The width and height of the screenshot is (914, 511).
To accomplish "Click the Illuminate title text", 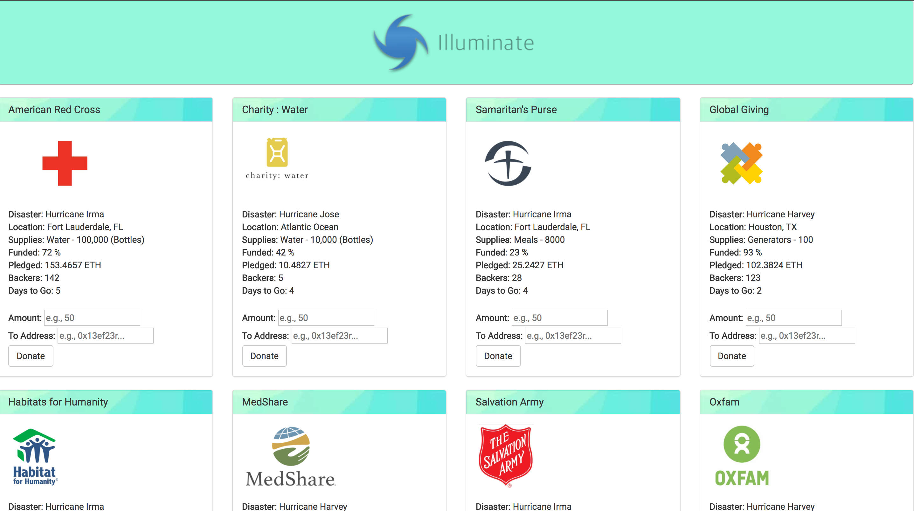I will 486,43.
